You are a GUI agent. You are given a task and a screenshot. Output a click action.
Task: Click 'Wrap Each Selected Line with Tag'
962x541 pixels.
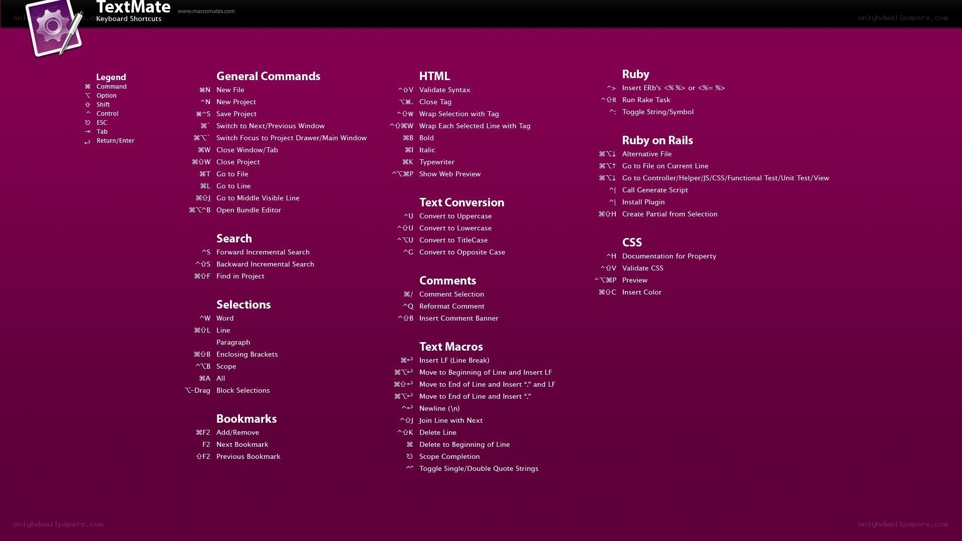tap(475, 126)
